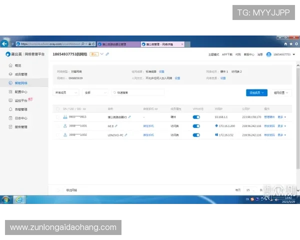Edit name pencil for 蒲公英路由器X5

pos(129,117)
